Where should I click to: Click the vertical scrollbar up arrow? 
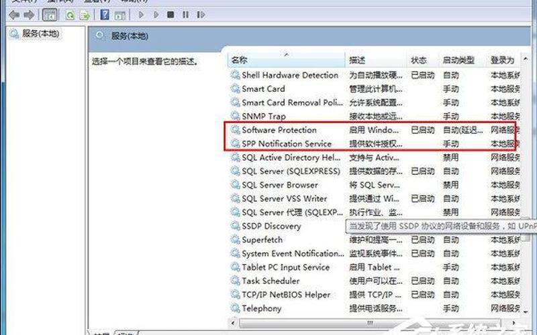click(x=526, y=59)
